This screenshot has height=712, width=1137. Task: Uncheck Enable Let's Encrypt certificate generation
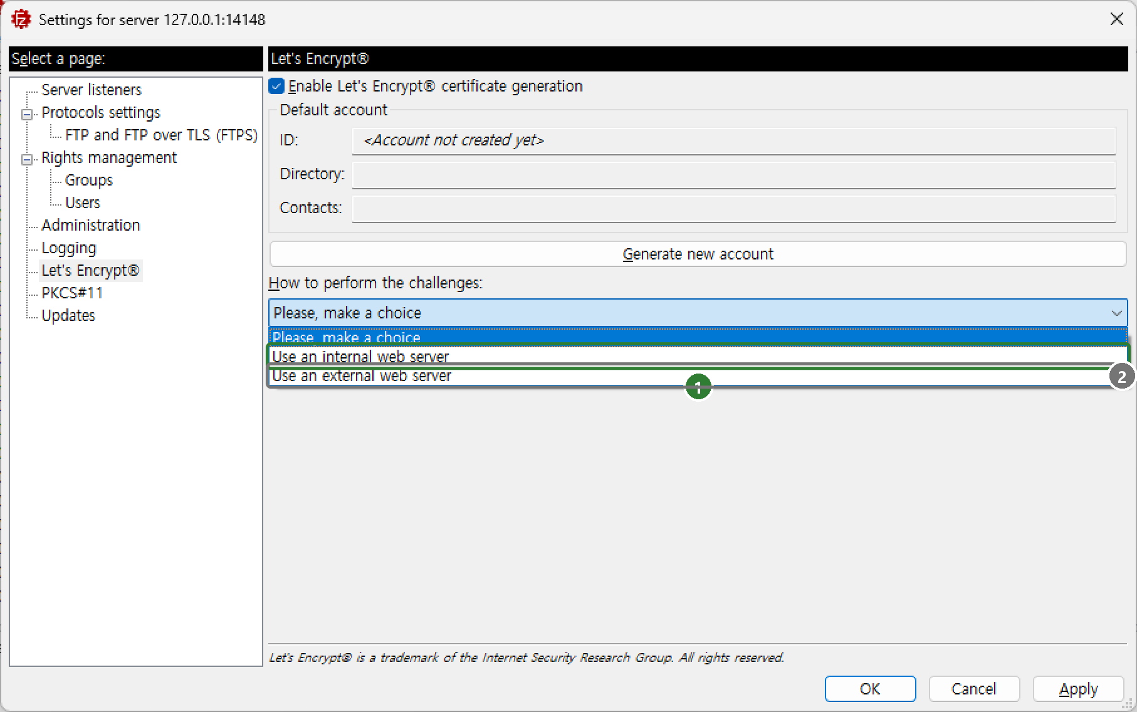coord(276,86)
